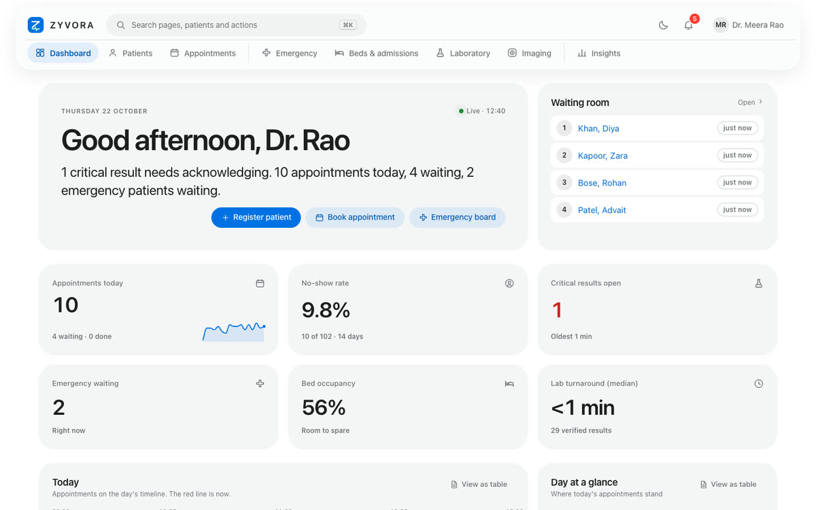The height and width of the screenshot is (510, 816).
Task: Click queue number 1 circle
Action: [x=564, y=128]
